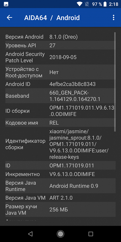The width and height of the screenshot is (121, 242).
Task: Tap the recent apps square button
Action: [91, 234]
